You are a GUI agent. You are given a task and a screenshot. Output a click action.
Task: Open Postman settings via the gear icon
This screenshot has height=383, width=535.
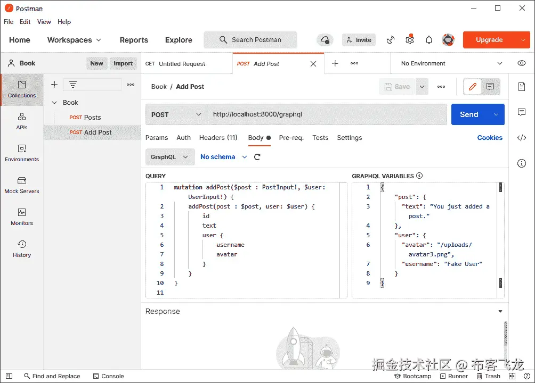tap(409, 39)
